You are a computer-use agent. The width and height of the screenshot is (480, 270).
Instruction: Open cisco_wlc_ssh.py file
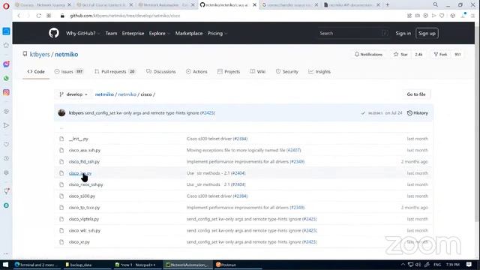[x=85, y=230]
